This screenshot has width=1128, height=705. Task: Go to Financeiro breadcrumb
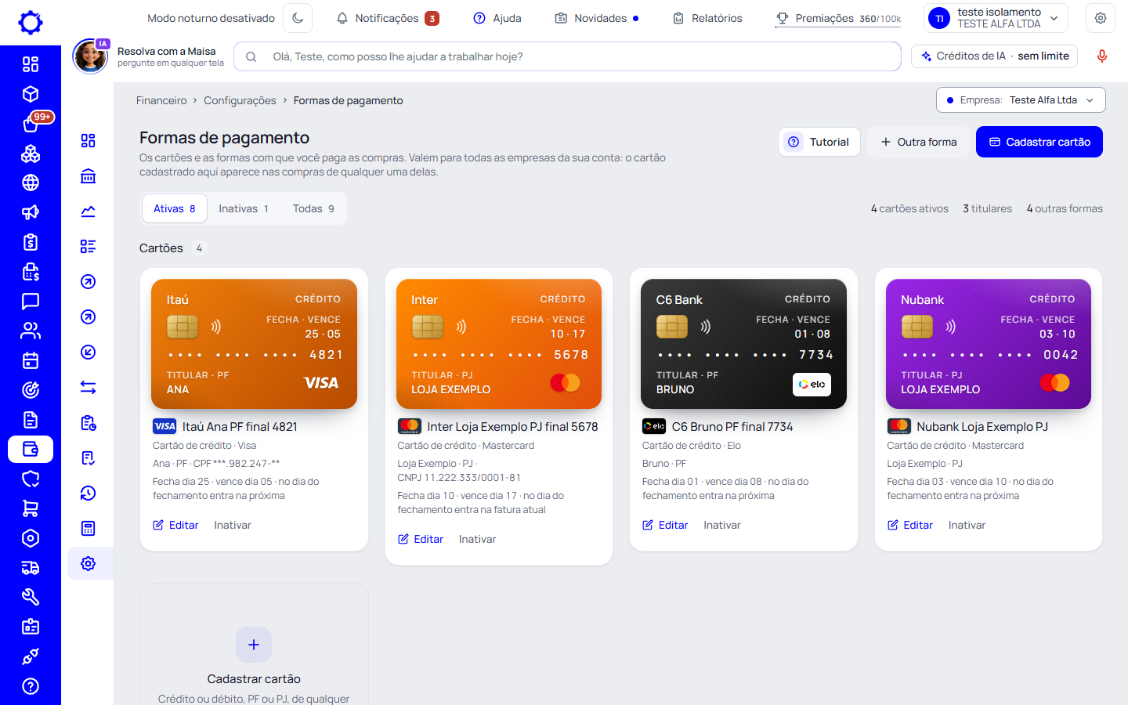[x=161, y=100]
